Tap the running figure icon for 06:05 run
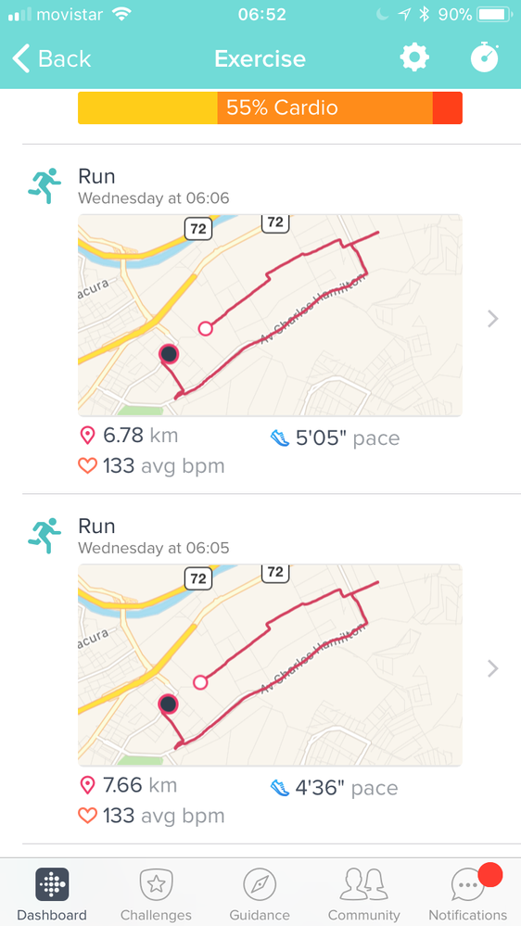The width and height of the screenshot is (521, 926). coord(44,533)
